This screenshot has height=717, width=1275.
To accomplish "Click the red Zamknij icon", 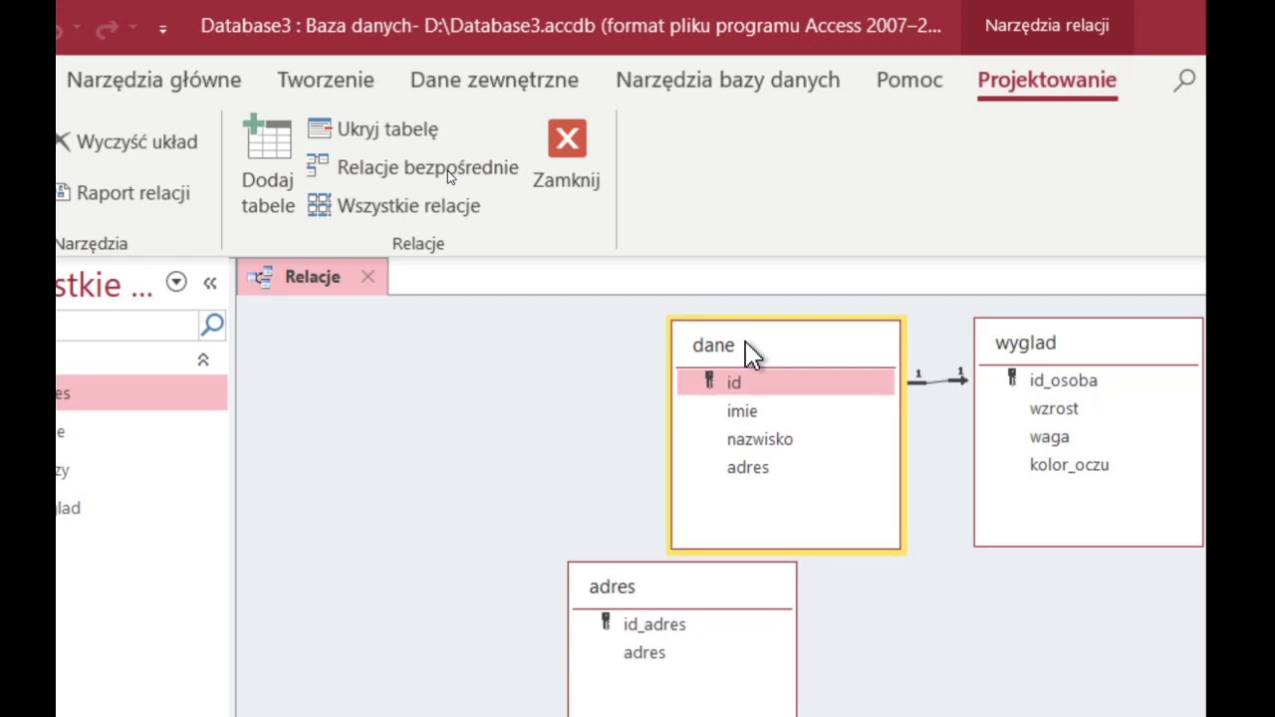I will [567, 138].
